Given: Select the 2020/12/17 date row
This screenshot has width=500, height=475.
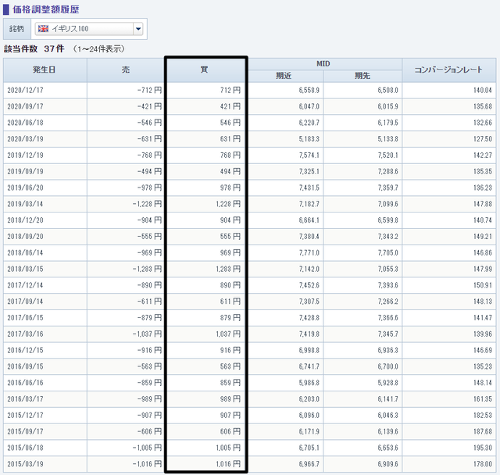Looking at the screenshot, I should 250,90.
